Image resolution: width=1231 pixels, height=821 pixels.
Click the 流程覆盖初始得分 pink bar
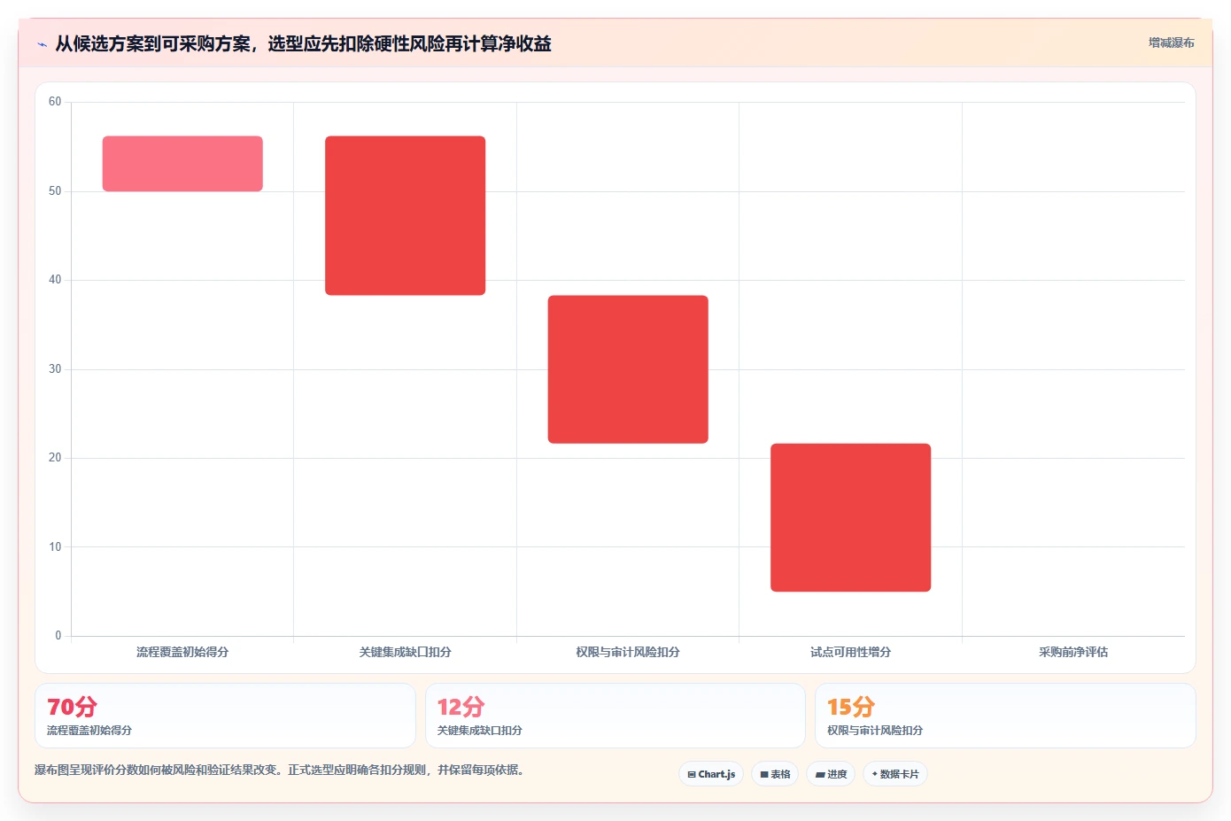click(182, 164)
